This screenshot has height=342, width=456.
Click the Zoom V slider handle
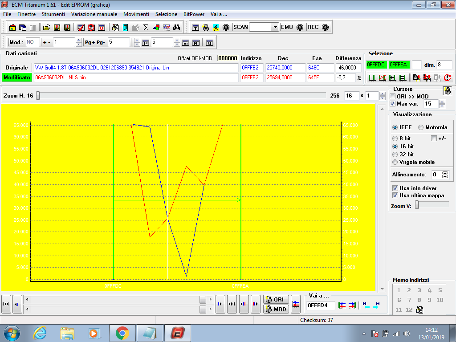coord(417,205)
